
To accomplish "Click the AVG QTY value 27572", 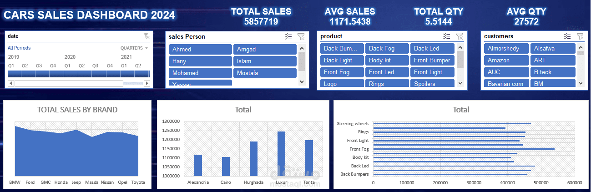I will point(526,21).
